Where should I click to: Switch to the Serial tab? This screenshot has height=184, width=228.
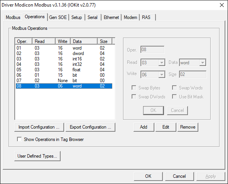click(x=93, y=17)
